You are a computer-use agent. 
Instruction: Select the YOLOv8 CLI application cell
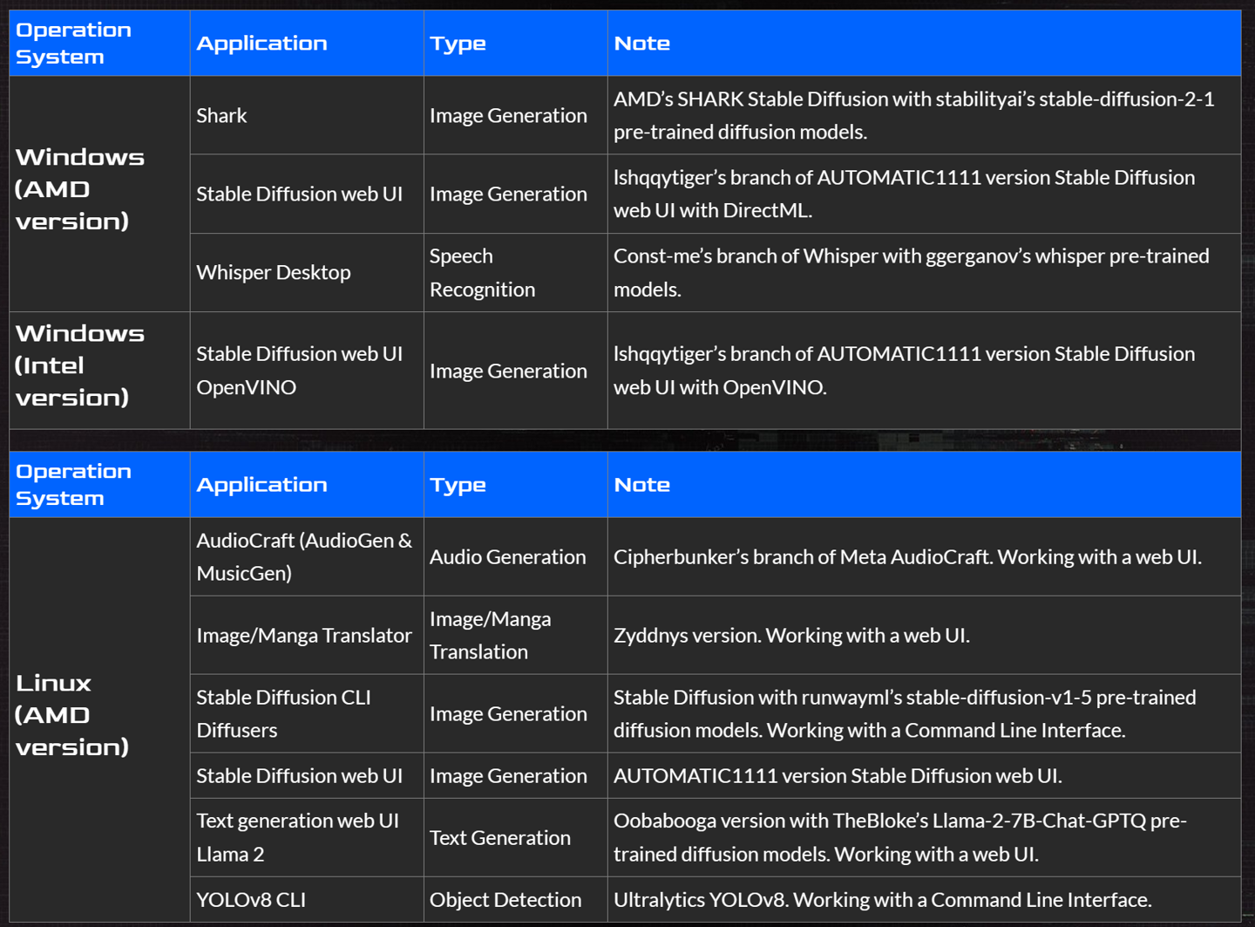click(307, 899)
